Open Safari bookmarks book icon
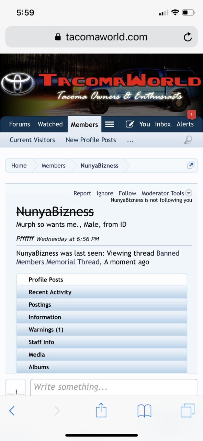 tap(144, 411)
